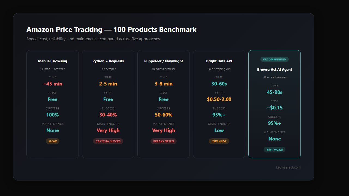Click the EXPENSIVE badge under Bright Data API

click(219, 141)
